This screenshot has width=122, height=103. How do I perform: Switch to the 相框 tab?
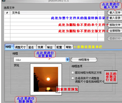pos(9,47)
